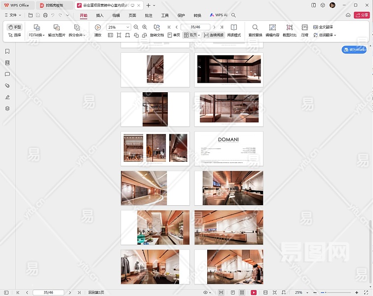Click the 播放 slideshow play icon
373x296 pixels.
98,28
